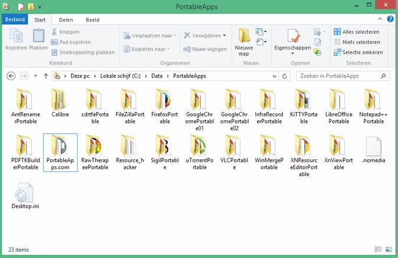Select the Notepad++Portable folder
Screen dimensions: 398x258
373,106
